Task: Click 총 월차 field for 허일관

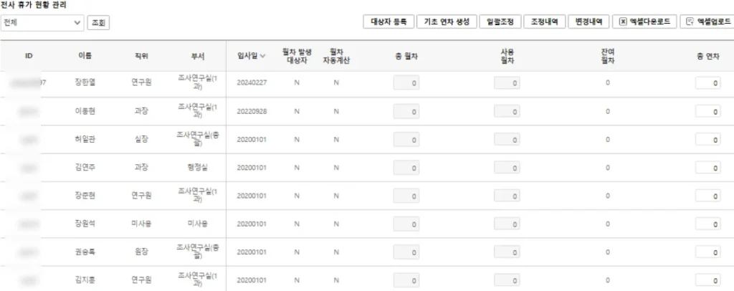Action: point(407,140)
